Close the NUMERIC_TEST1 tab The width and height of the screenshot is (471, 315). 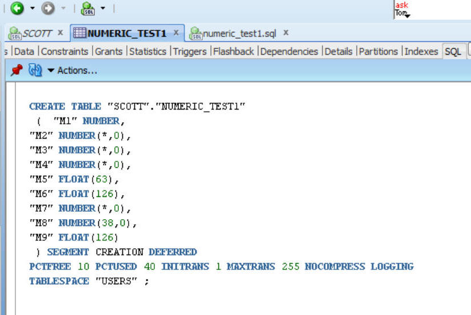(x=176, y=33)
